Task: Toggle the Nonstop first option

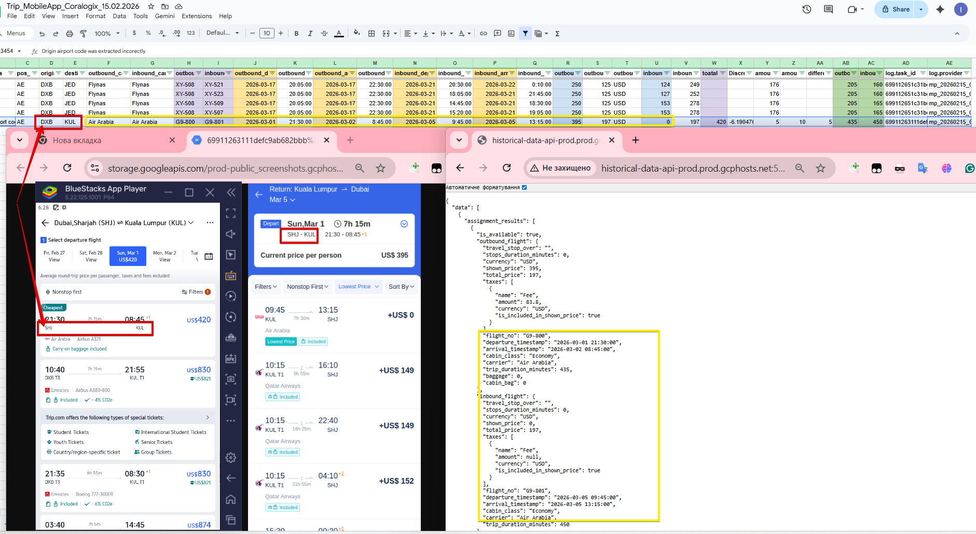Action: (x=64, y=292)
